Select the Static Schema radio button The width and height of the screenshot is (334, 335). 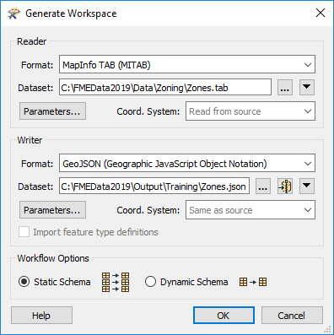24,282
